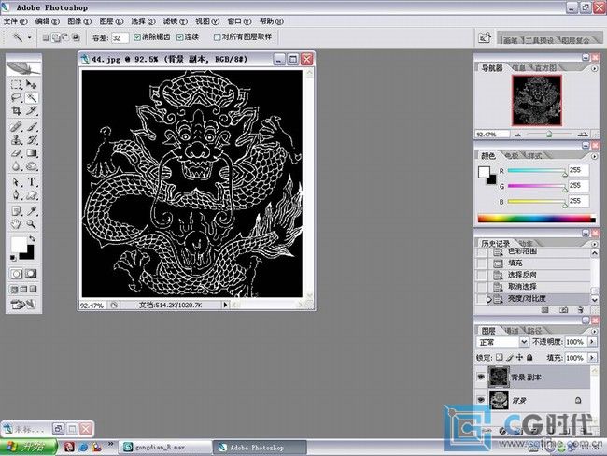Image resolution: width=607 pixels, height=456 pixels.
Task: Open the 滤镜 (Filter) menu
Action: 175,21
